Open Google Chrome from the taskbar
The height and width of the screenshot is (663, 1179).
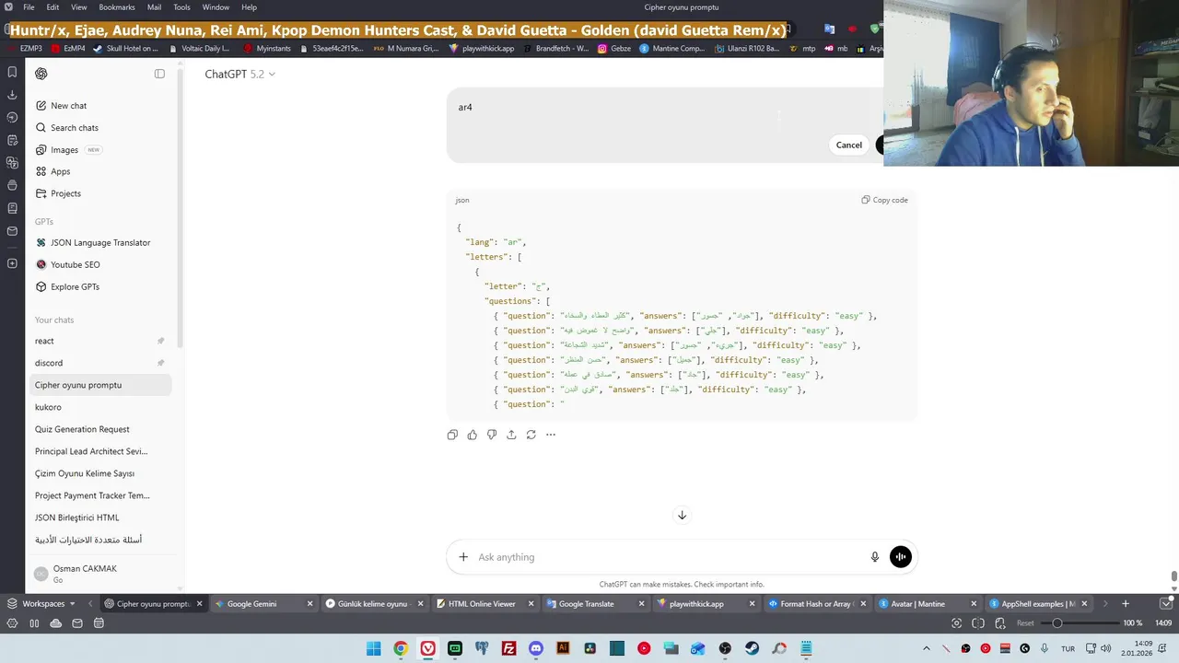coord(401,648)
